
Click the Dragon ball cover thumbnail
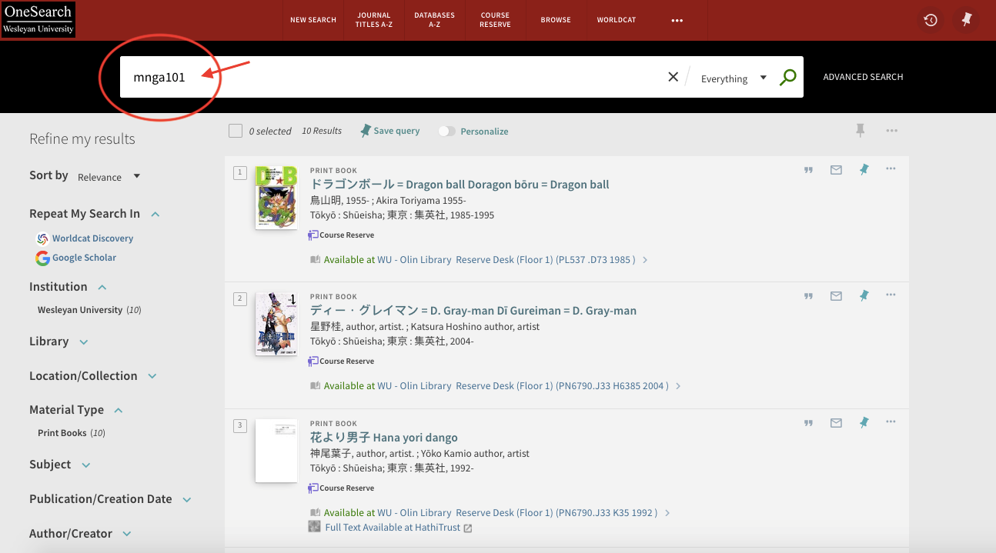[276, 197]
